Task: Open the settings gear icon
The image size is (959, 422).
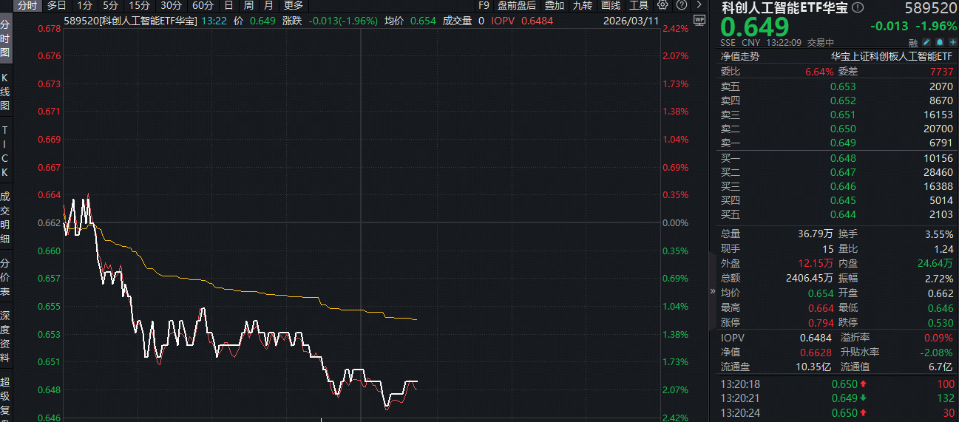Action: coord(663,5)
